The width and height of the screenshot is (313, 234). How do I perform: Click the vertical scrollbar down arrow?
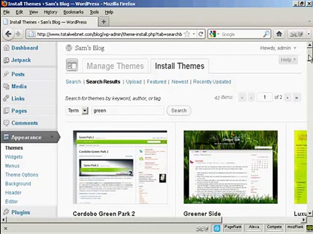[x=310, y=214]
